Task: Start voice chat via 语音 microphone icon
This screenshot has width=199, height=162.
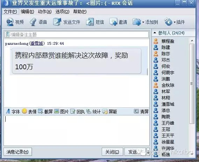Action: point(33,22)
